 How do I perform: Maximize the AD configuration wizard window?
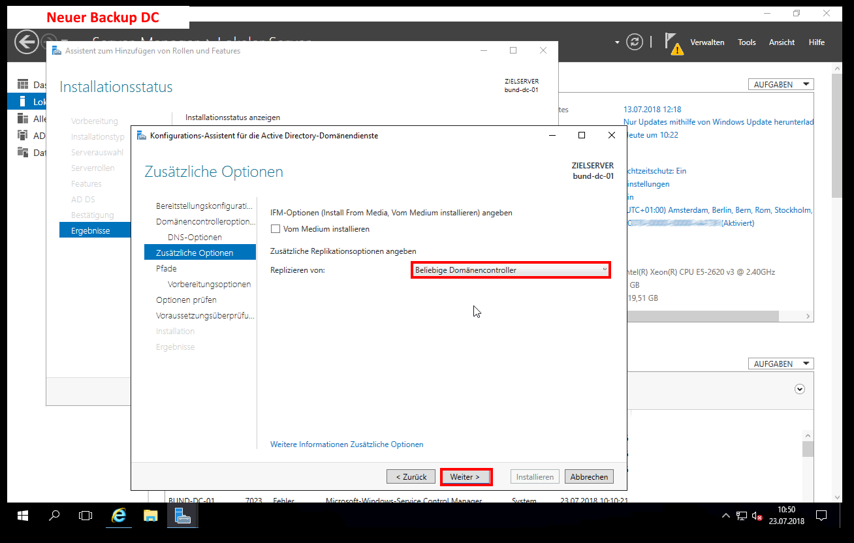(x=582, y=136)
